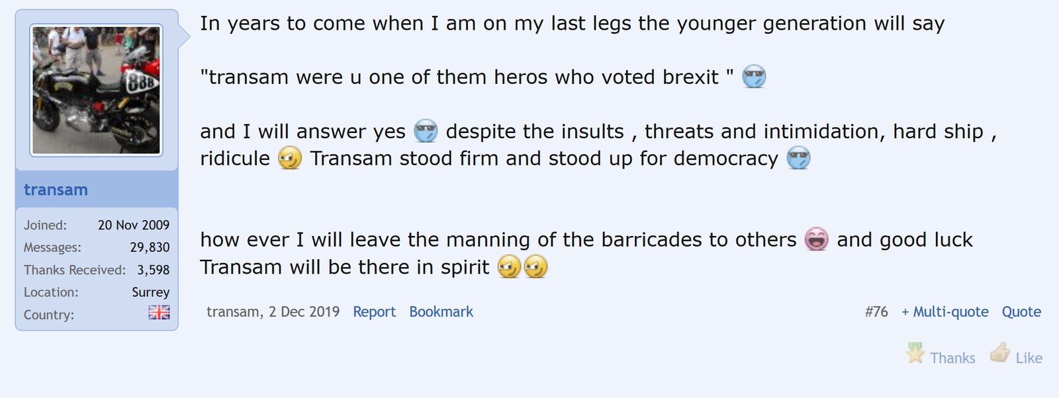Screen dimensions: 1059x398
Task: Click the Like thumbs-up icon
Action: (1000, 353)
